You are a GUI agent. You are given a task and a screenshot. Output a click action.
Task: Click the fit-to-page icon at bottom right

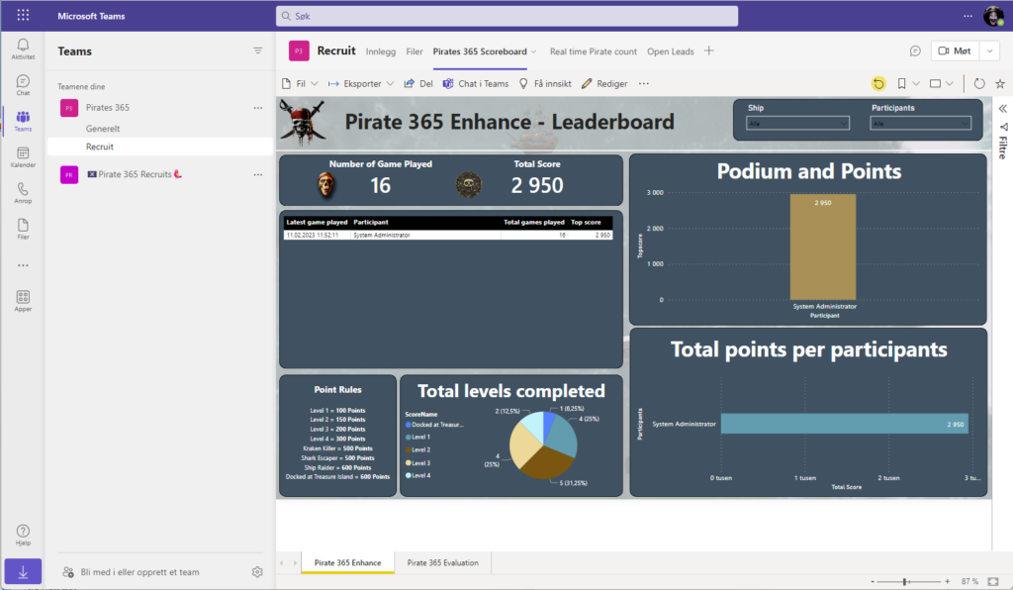993,582
